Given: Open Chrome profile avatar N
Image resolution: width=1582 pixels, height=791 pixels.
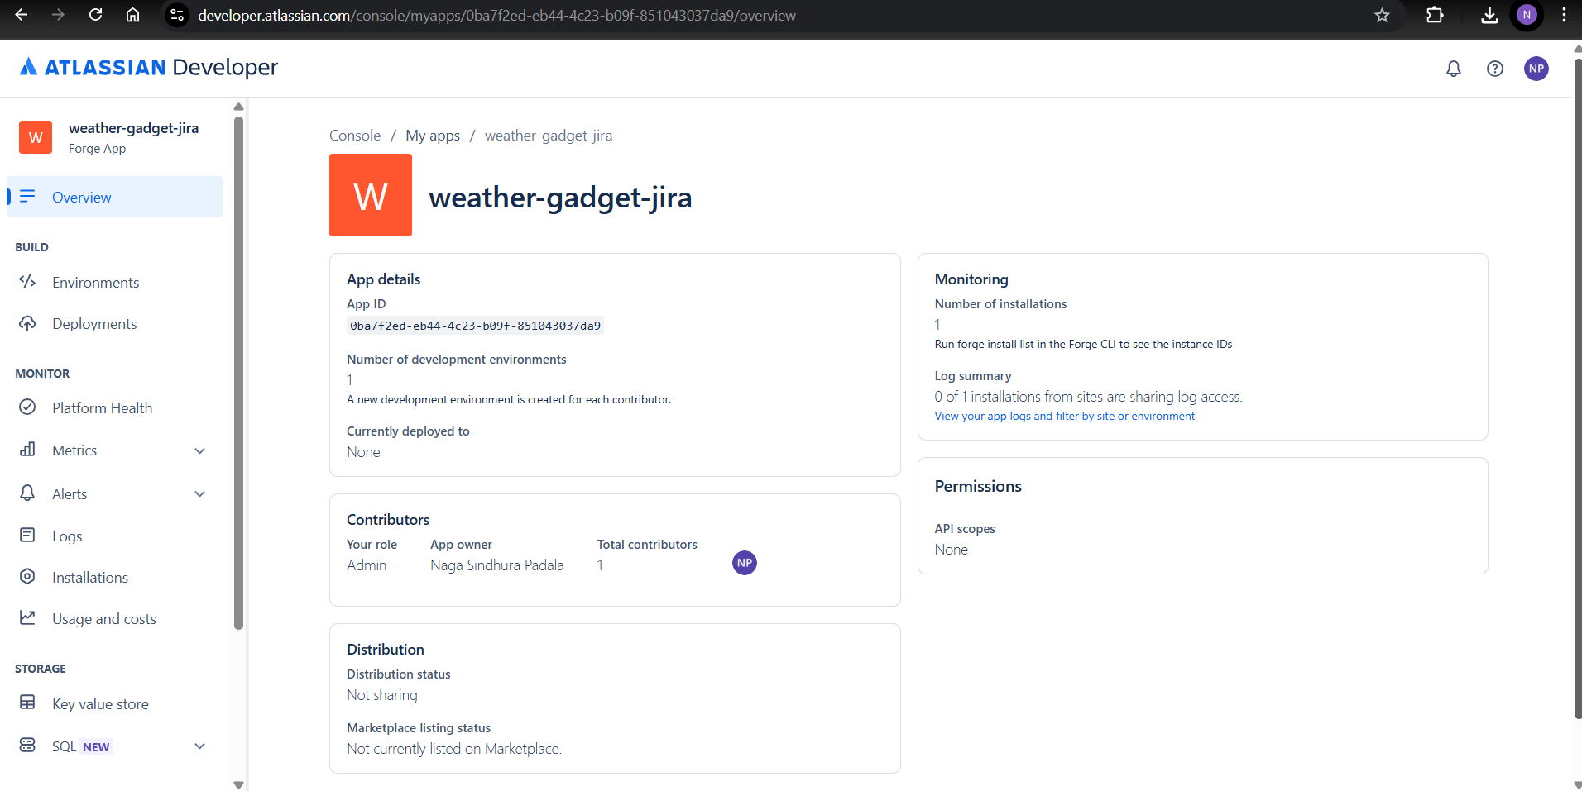Looking at the screenshot, I should click(x=1527, y=15).
